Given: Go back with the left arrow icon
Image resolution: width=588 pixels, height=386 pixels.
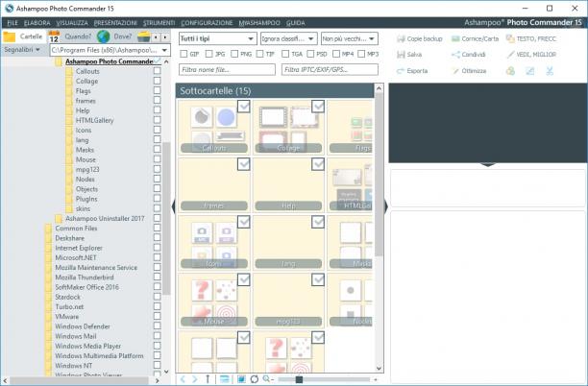Looking at the screenshot, I should (x=183, y=379).
